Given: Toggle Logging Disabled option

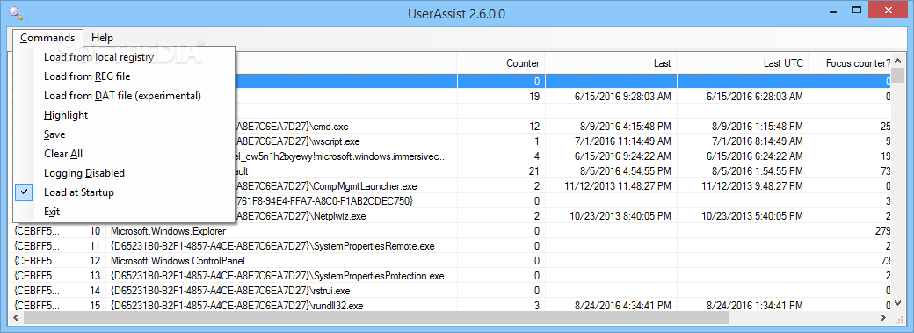Looking at the screenshot, I should pos(124,173).
